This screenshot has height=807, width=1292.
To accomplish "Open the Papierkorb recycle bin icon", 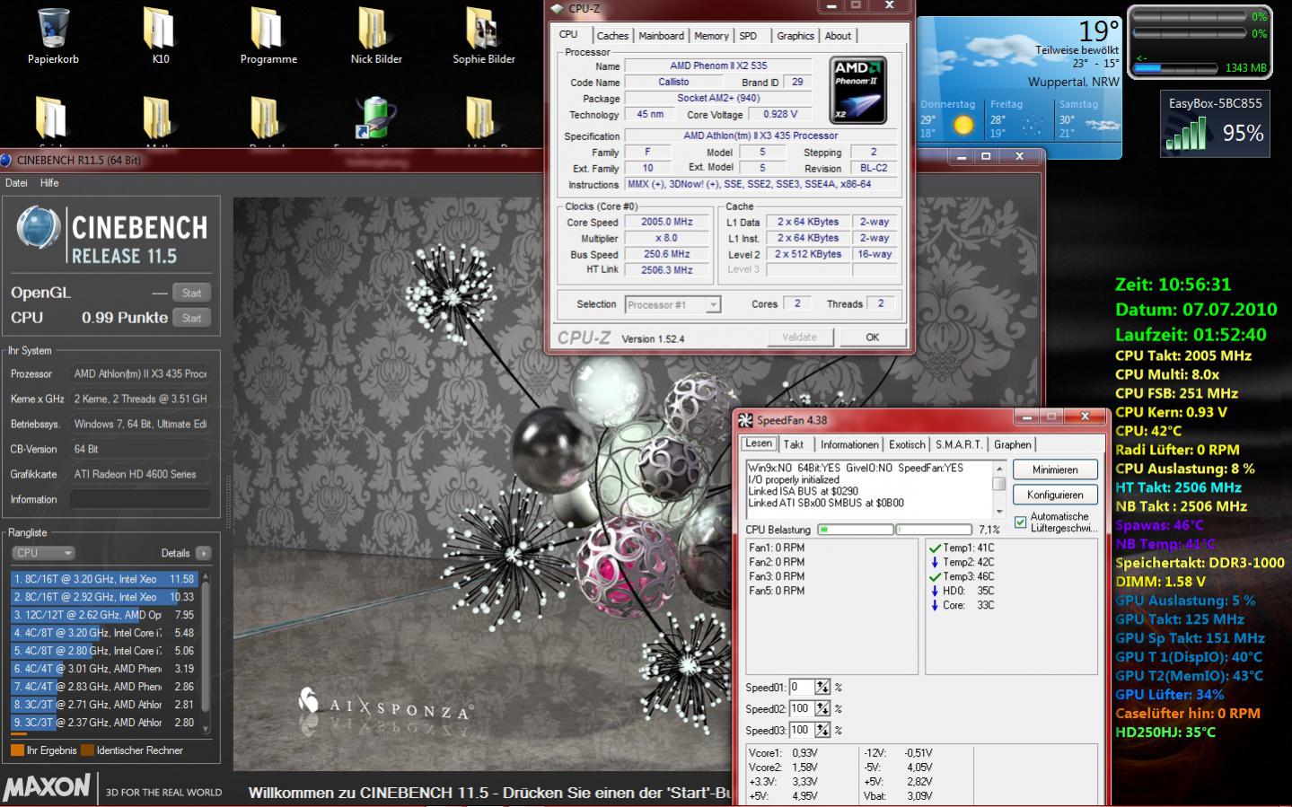I will (53, 27).
